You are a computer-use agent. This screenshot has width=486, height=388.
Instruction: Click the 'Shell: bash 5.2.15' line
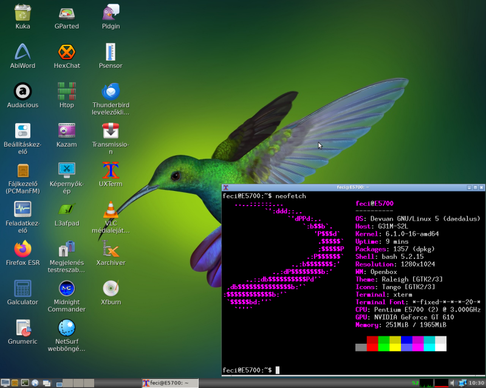pyautogui.click(x=389, y=256)
